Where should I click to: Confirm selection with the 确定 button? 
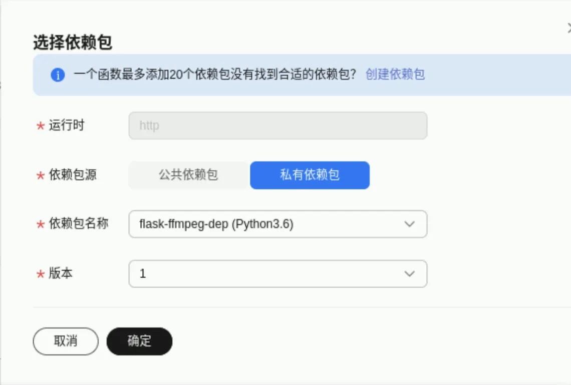139,341
